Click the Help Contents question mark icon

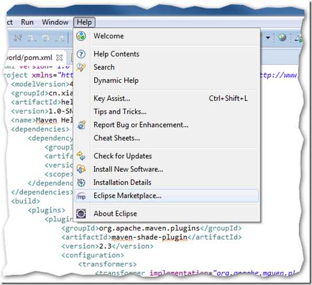pos(81,54)
